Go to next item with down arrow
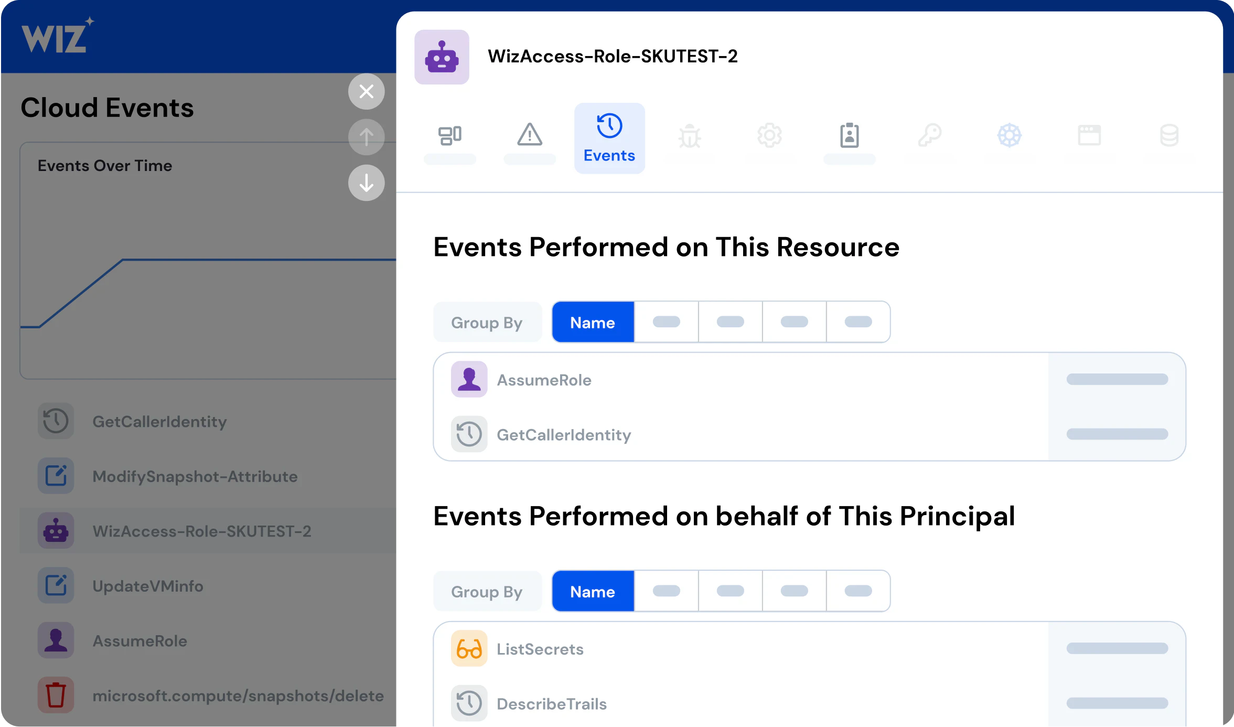The image size is (1234, 727). [x=366, y=183]
